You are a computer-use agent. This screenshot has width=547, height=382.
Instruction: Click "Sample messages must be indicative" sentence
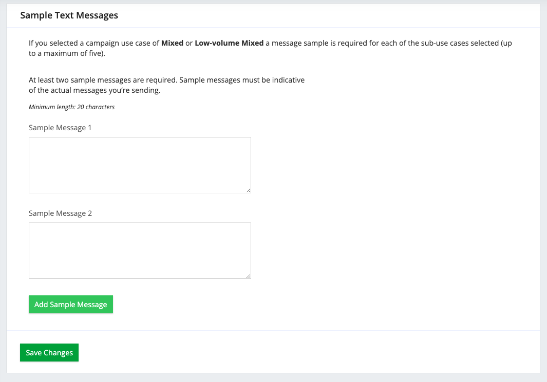(x=242, y=81)
